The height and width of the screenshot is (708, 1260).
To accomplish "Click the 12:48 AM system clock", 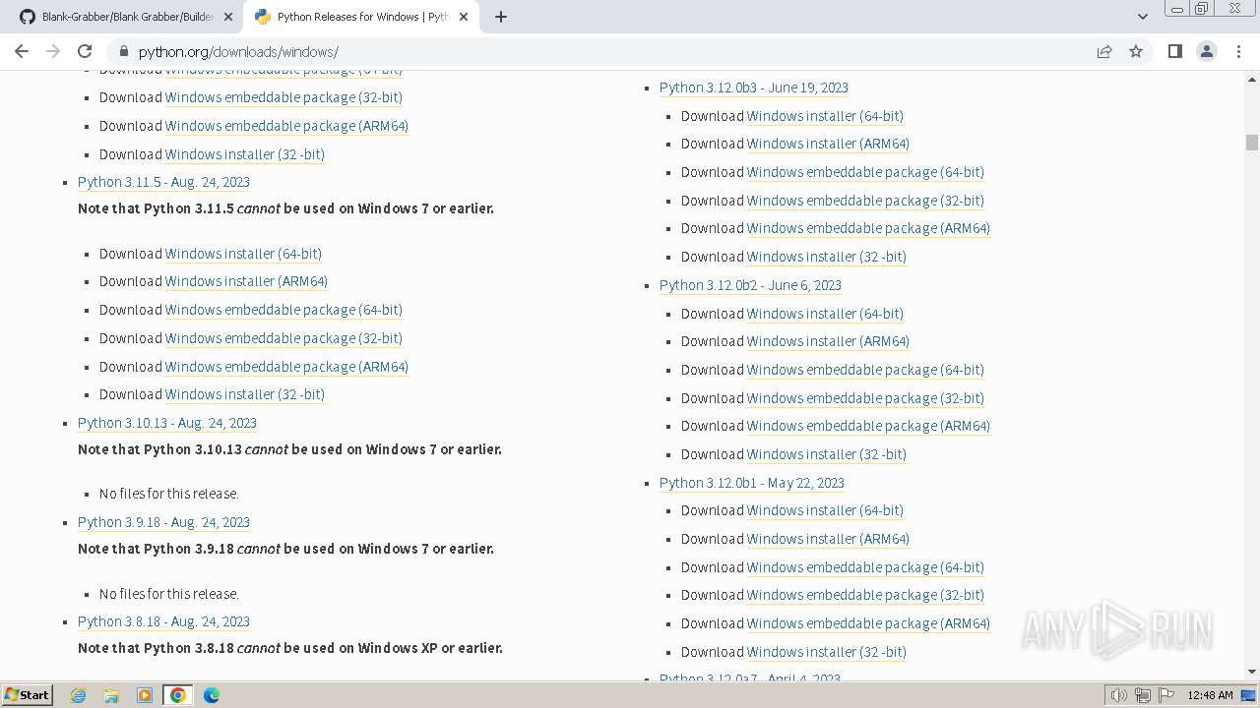I will point(1210,695).
